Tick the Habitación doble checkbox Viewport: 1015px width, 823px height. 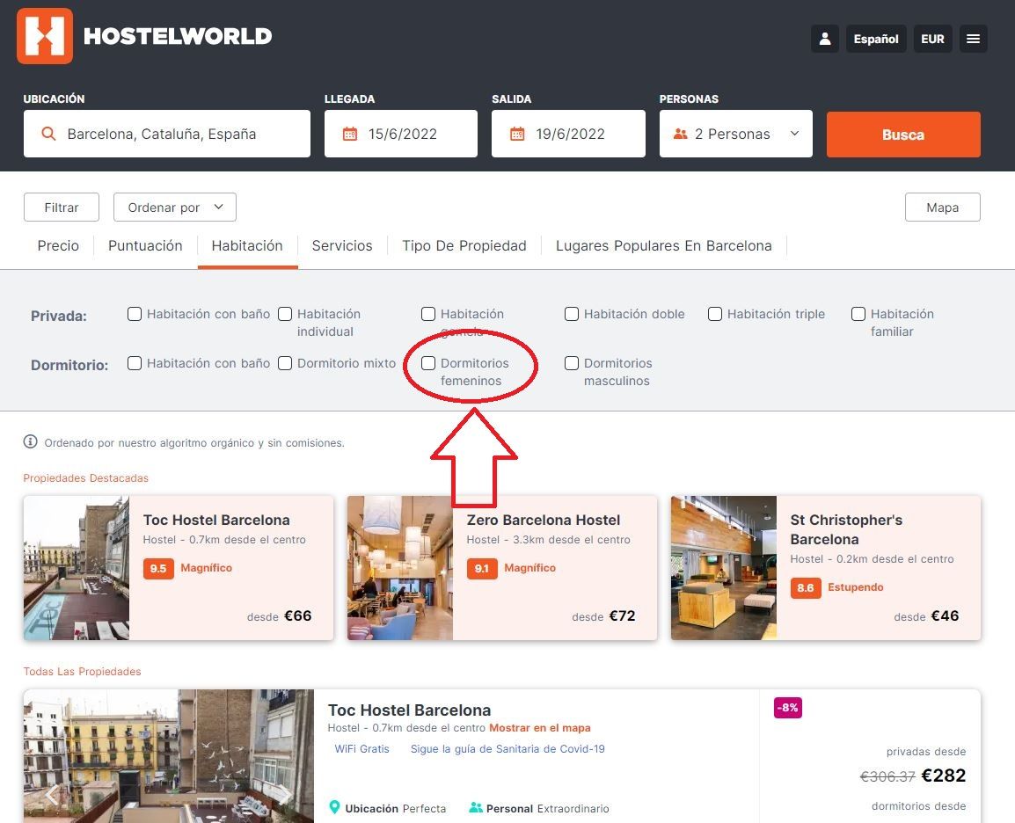coord(572,314)
